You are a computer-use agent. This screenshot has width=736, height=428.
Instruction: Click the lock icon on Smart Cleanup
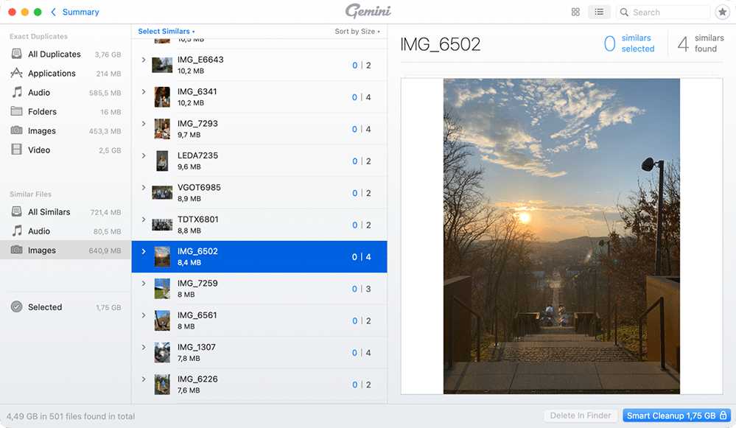723,415
